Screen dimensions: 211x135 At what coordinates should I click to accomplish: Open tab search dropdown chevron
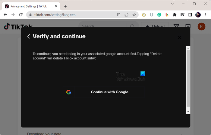click(172, 4)
